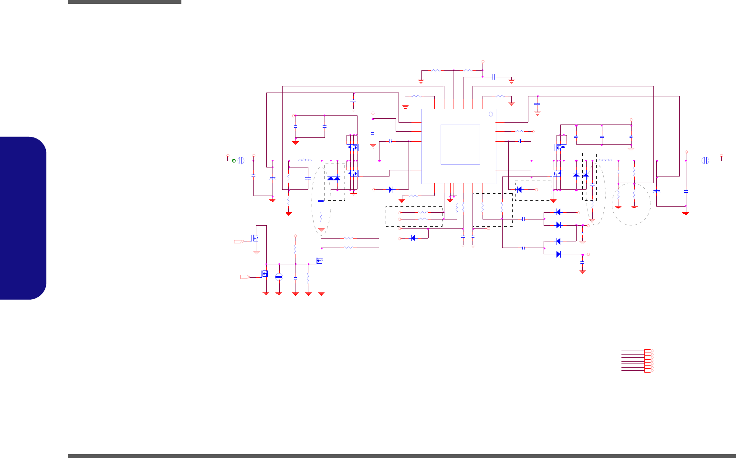The image size is (736, 458).
Task: Select the seven-port connector stack at bottom right
Action: (649, 361)
